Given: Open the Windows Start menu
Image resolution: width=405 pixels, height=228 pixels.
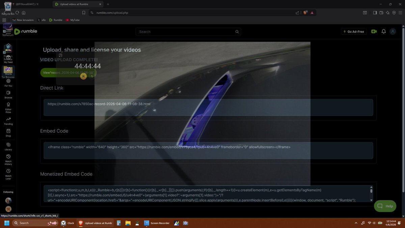Looking at the screenshot, I should [x=6, y=223].
